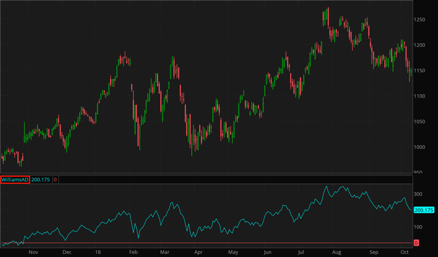Click the 1000 price axis label

[420, 147]
